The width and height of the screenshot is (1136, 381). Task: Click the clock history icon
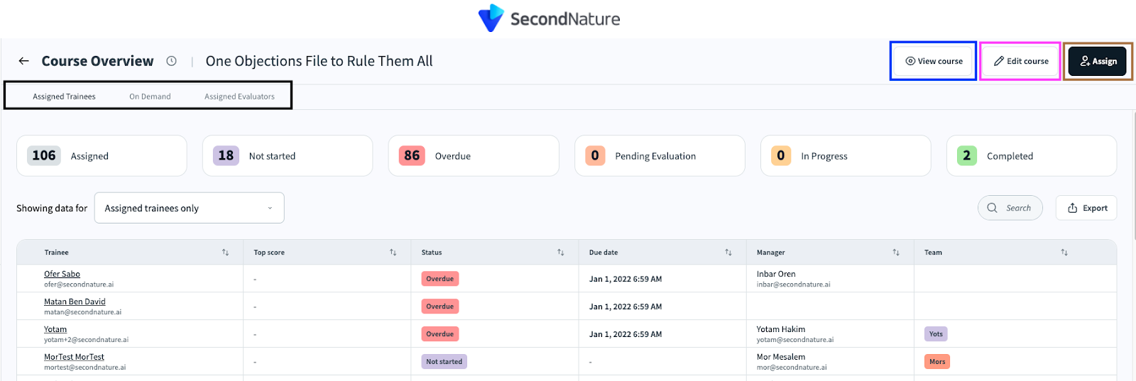171,61
